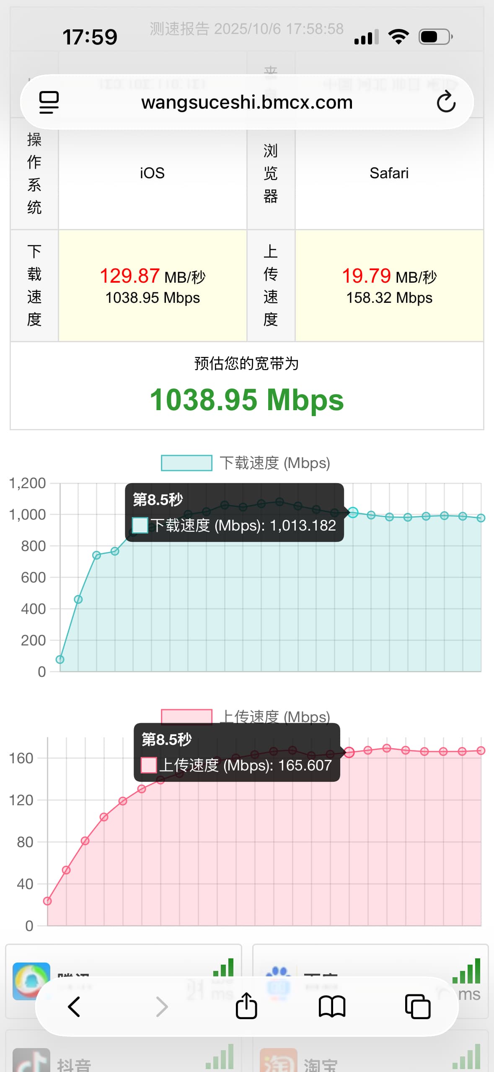Tap the highlighted download chart point
The width and height of the screenshot is (494, 1072).
(353, 512)
